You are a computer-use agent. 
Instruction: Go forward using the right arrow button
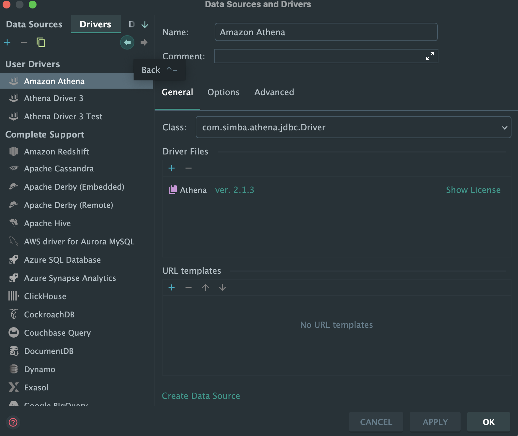coord(144,42)
